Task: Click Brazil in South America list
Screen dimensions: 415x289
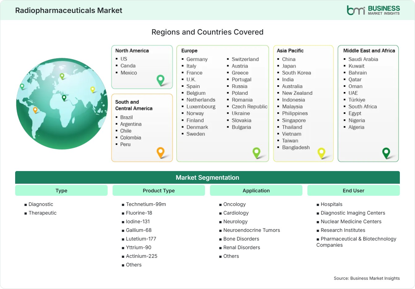Action: coord(126,117)
